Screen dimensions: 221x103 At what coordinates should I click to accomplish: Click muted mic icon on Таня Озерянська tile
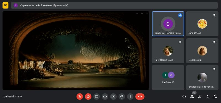pos(180,42)
